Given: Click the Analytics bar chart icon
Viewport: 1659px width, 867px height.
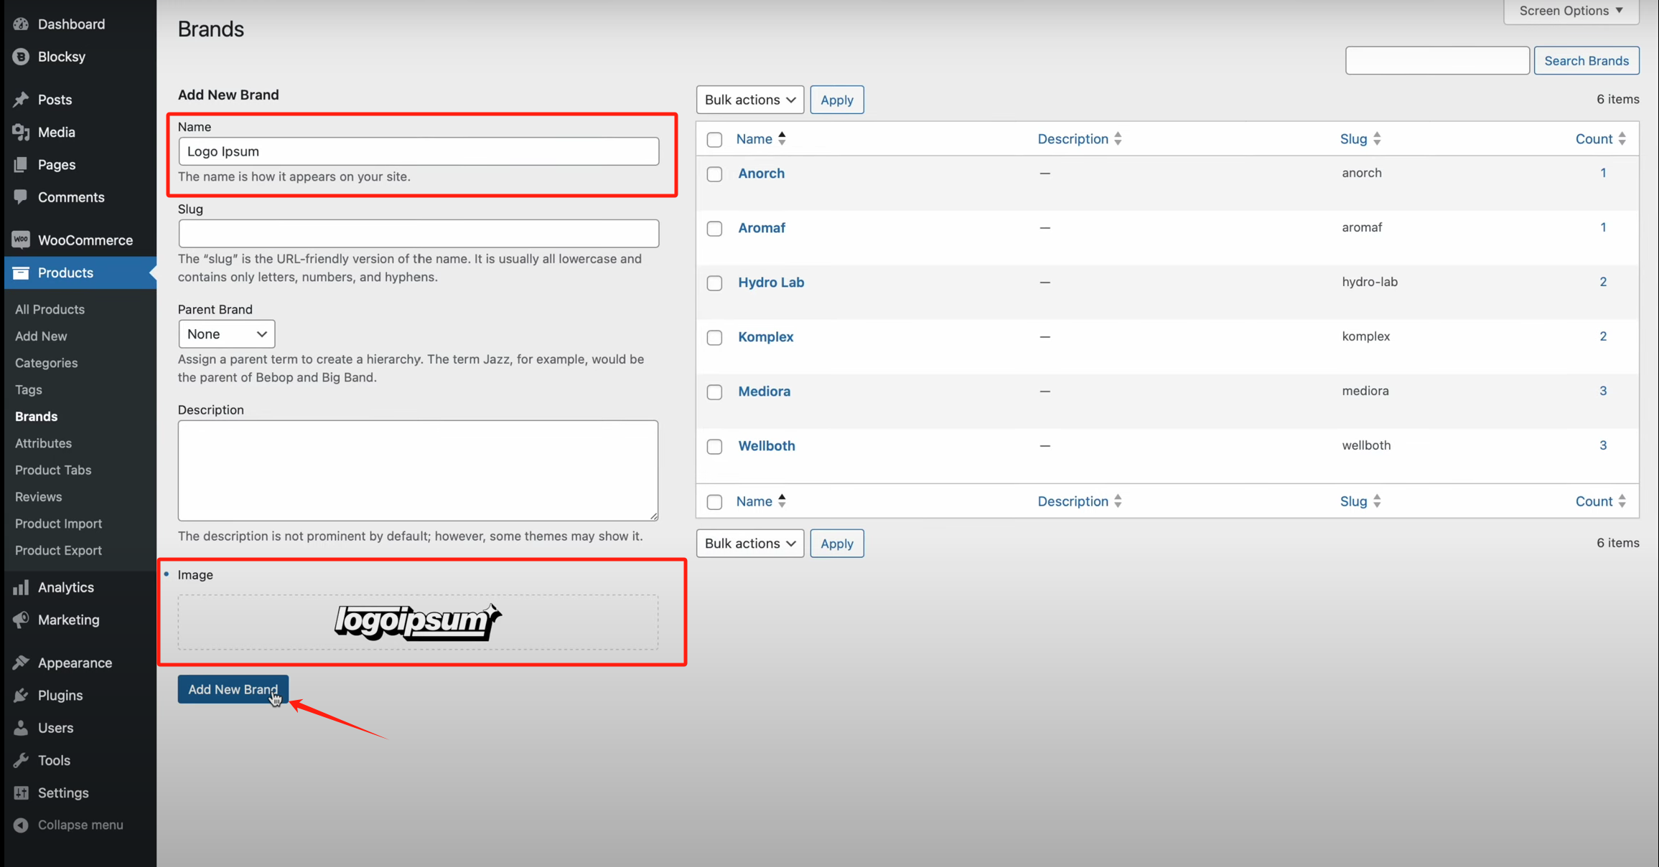Looking at the screenshot, I should pos(21,587).
